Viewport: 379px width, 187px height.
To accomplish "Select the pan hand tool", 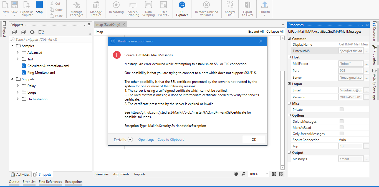I will [236, 174].
